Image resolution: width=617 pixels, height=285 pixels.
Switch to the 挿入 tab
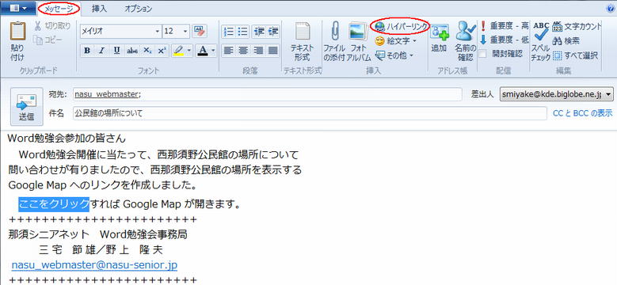(x=99, y=8)
